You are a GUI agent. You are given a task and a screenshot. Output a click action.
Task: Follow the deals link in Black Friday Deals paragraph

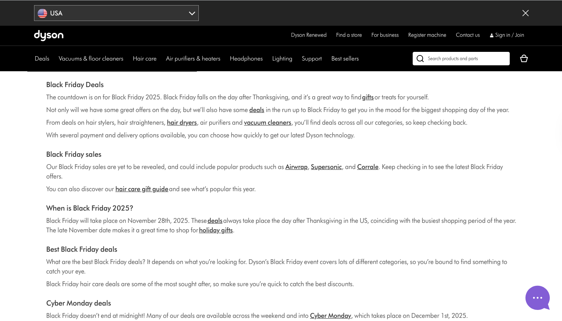pyautogui.click(x=257, y=110)
